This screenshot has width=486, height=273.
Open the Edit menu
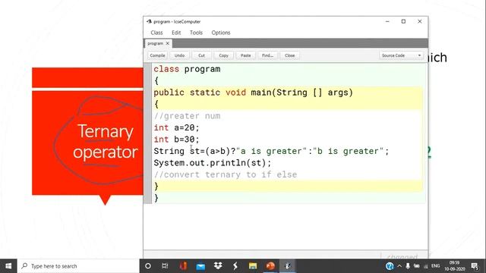click(176, 33)
